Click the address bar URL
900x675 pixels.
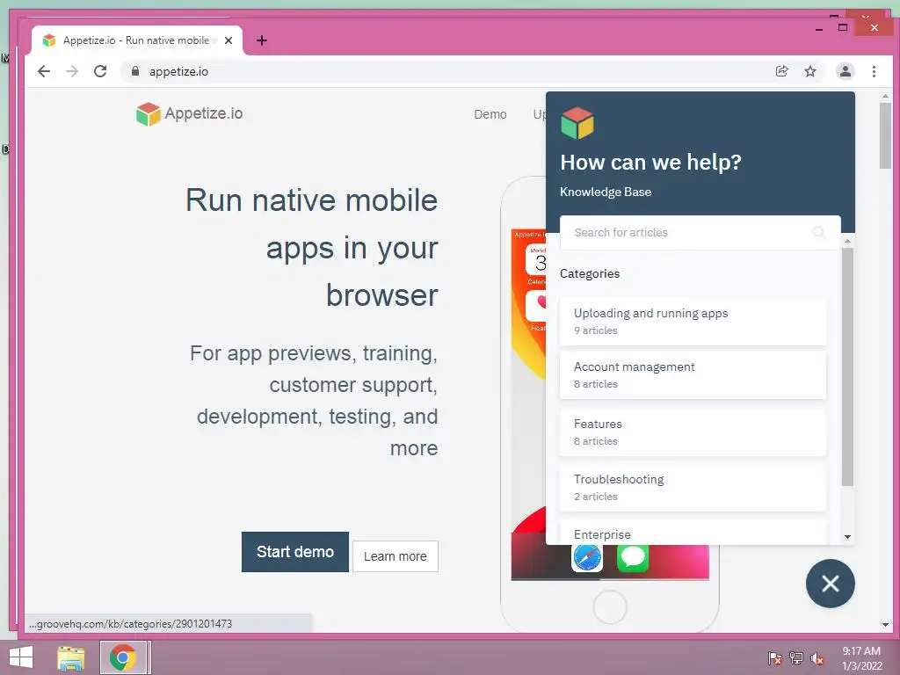tap(178, 71)
